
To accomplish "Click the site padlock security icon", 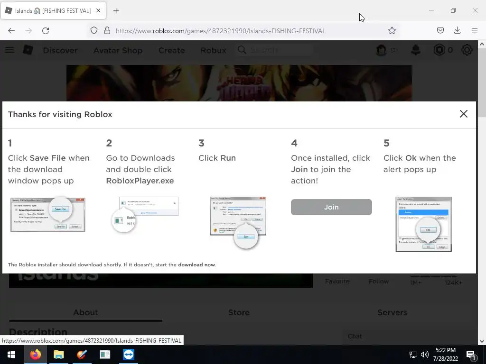I will point(107,31).
